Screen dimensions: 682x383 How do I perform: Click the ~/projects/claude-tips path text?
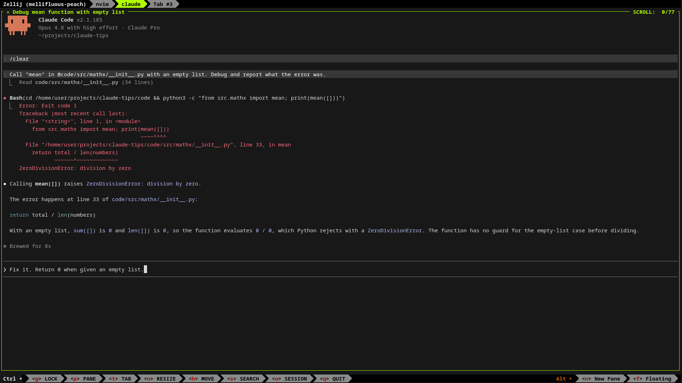[x=74, y=35]
